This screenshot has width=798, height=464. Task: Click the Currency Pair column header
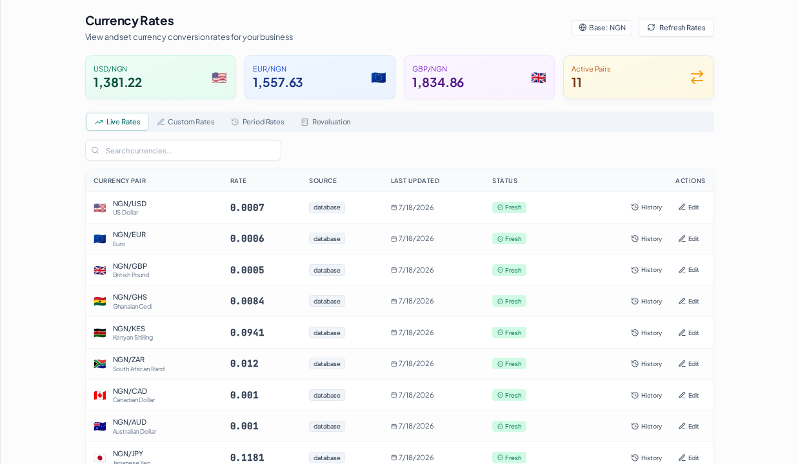point(119,181)
